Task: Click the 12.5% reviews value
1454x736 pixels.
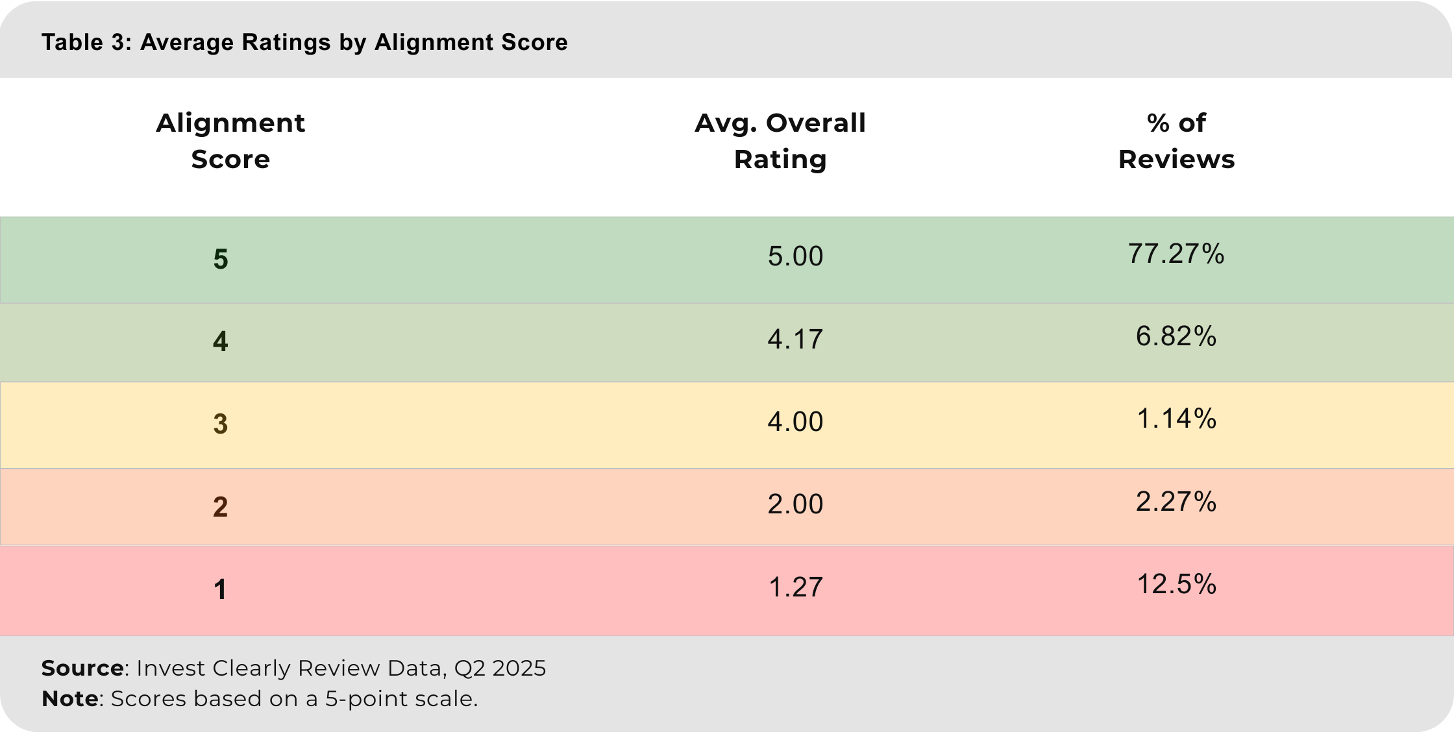Action: coord(1176,584)
